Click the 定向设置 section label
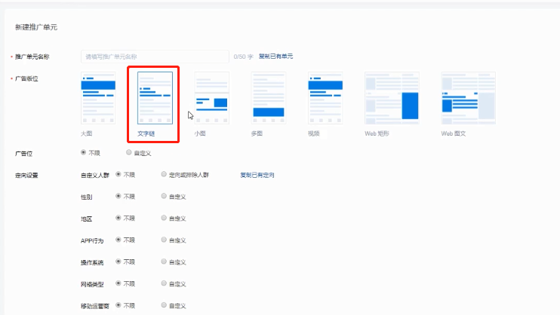 click(26, 176)
